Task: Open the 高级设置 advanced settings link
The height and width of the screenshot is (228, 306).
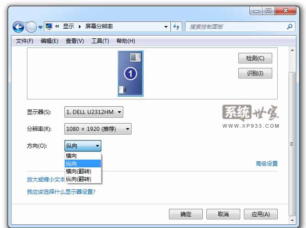Action: click(266, 164)
